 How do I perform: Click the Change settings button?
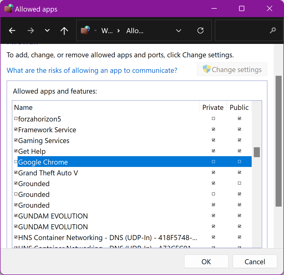232,69
